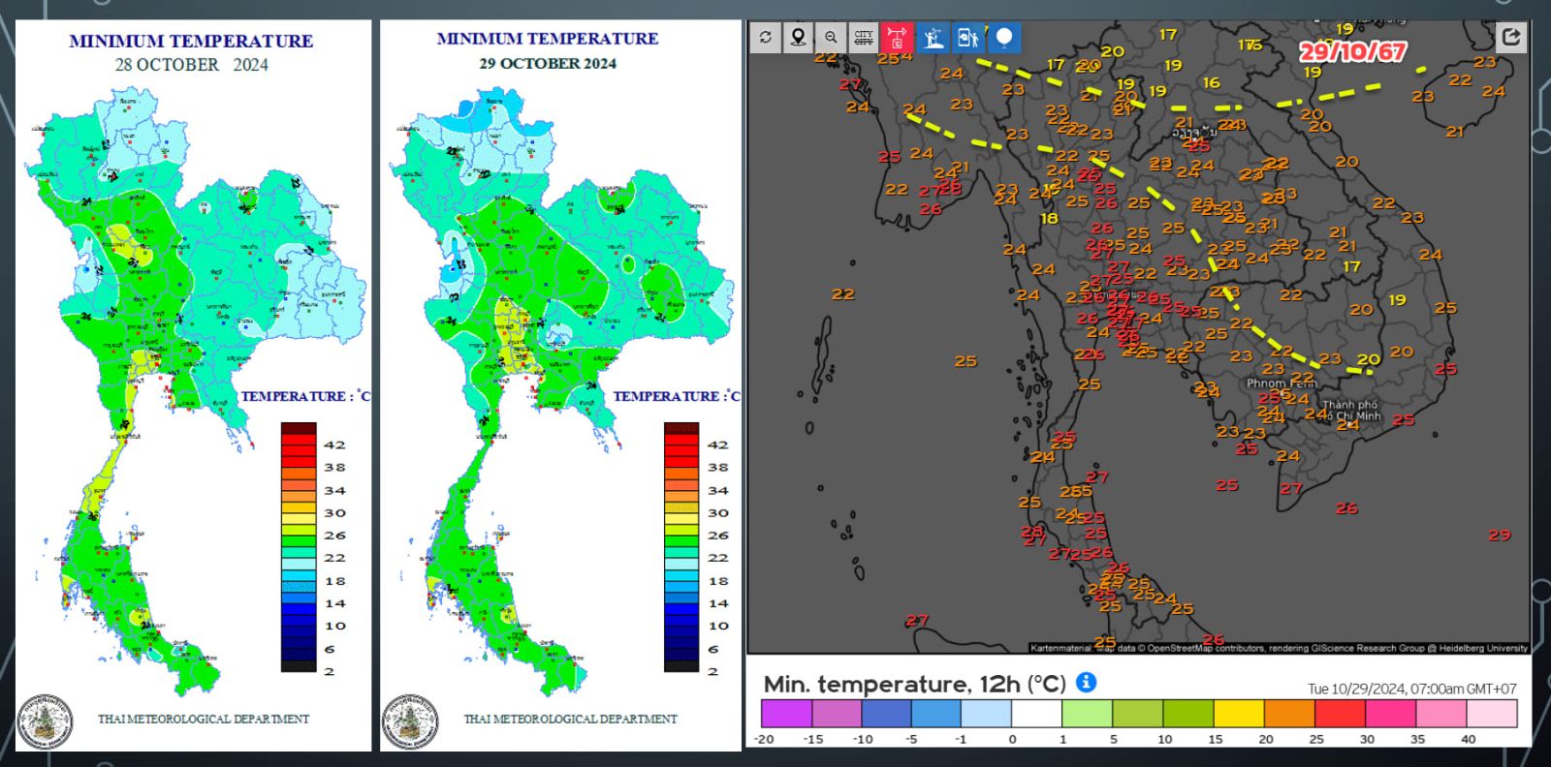Click the Phnom Penh city label
The width and height of the screenshot is (1551, 767).
pyautogui.click(x=1281, y=383)
